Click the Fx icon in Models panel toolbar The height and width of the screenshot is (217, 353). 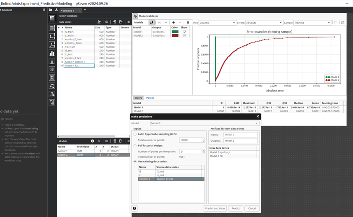coord(99,141)
